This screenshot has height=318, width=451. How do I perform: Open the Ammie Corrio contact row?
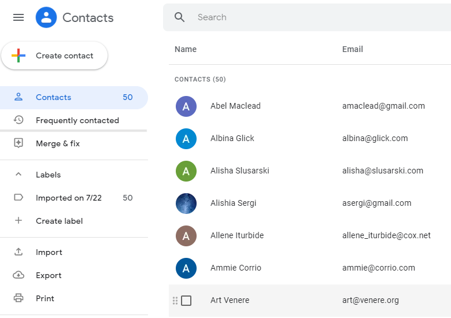(x=236, y=268)
